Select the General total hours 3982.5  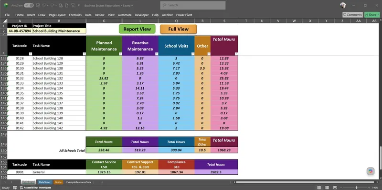coord(216,172)
